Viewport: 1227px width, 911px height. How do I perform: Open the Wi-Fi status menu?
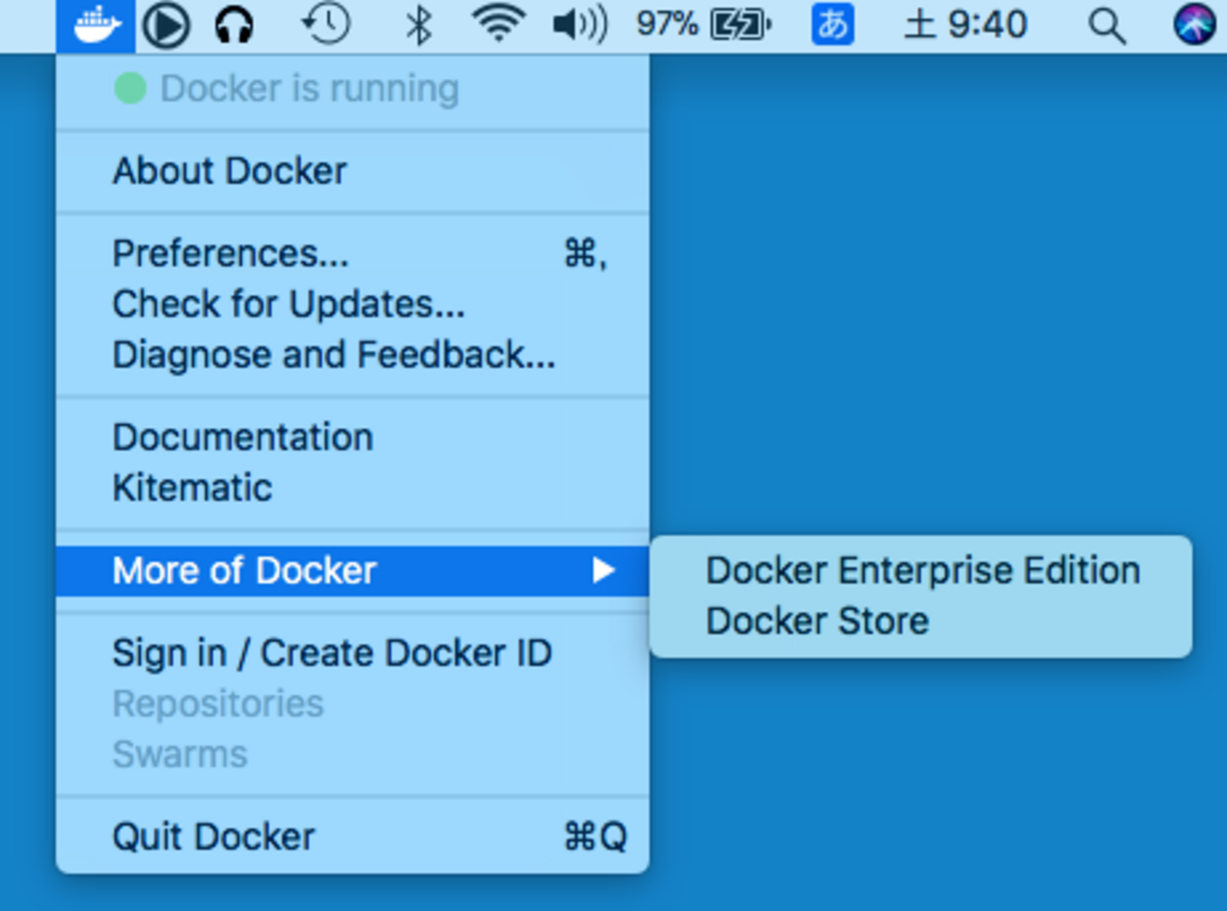(x=498, y=25)
